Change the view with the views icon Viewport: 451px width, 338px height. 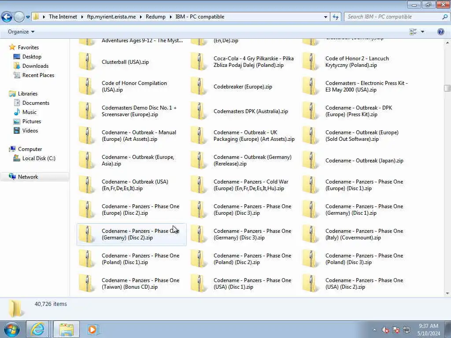click(413, 32)
